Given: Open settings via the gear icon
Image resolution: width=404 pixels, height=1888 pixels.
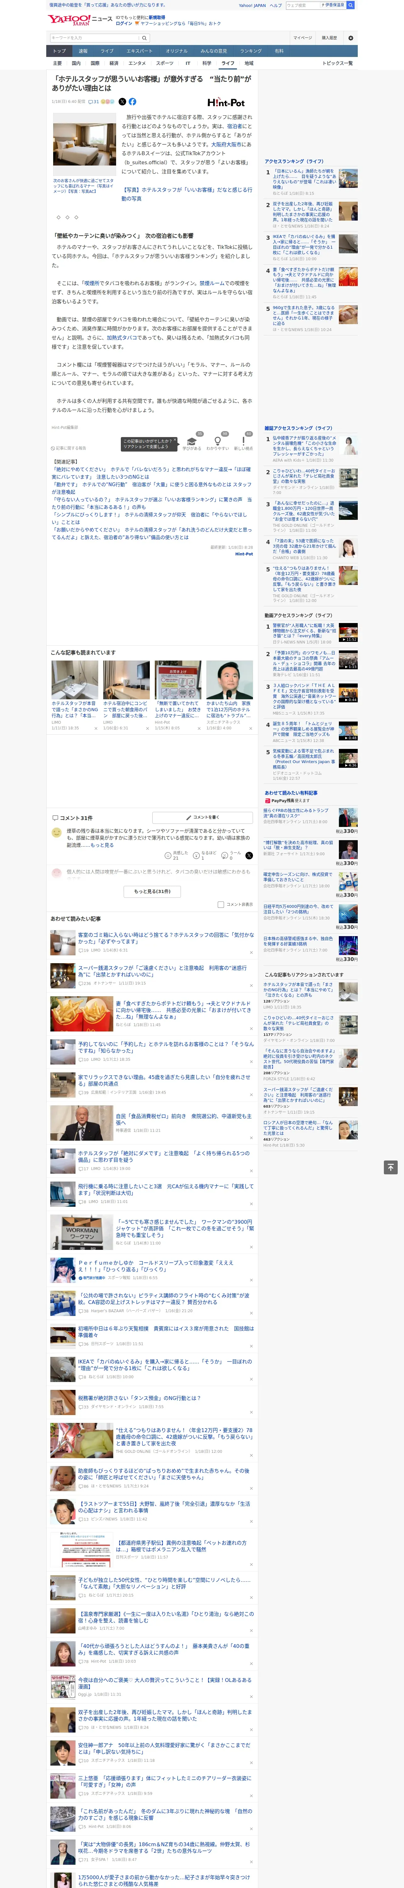Looking at the screenshot, I should tap(351, 38).
